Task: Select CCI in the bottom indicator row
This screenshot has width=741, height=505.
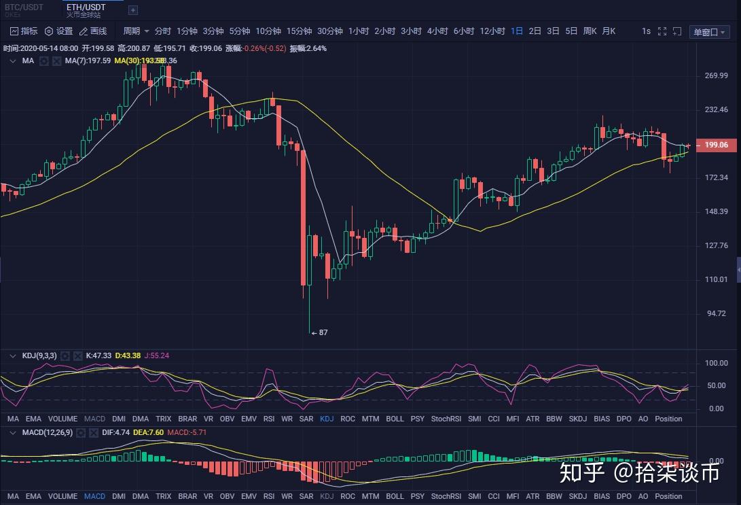Action: click(494, 496)
